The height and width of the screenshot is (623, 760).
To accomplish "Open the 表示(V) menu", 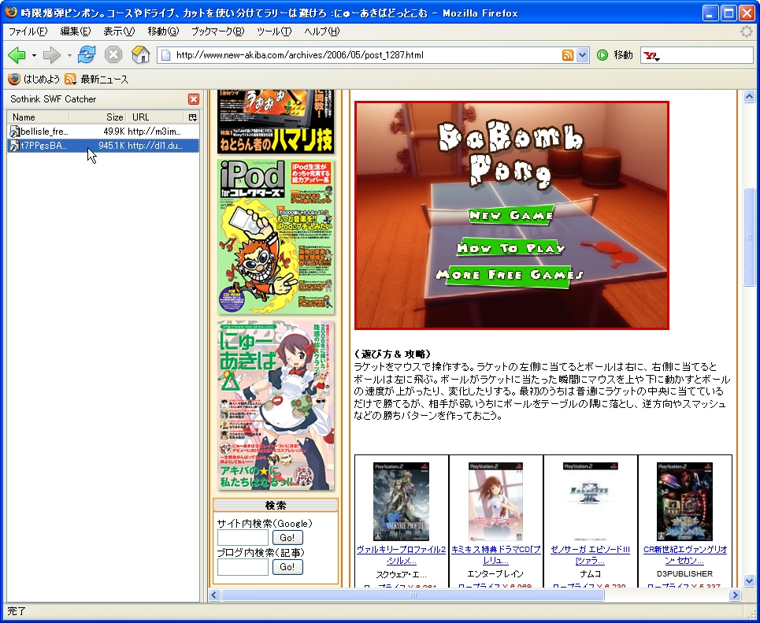I will tap(119, 32).
